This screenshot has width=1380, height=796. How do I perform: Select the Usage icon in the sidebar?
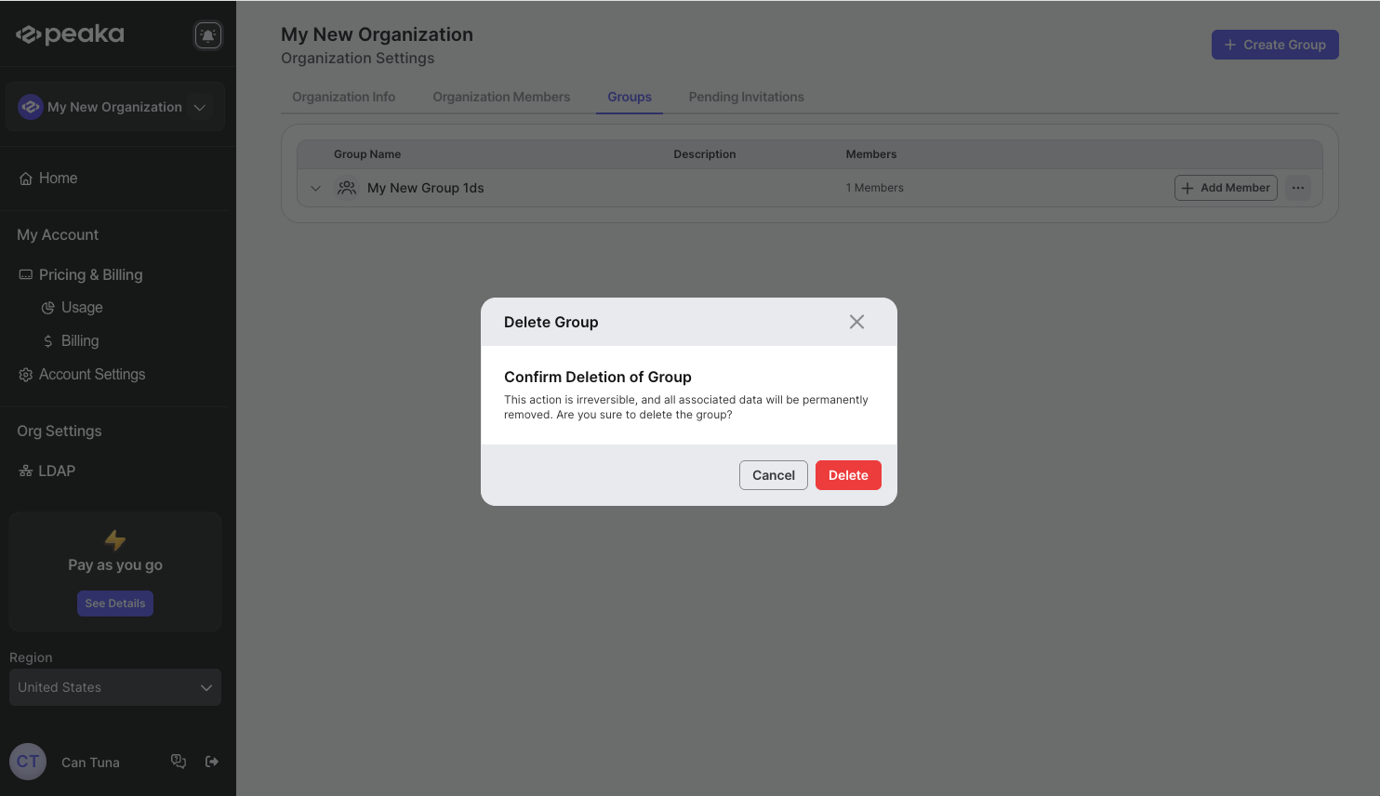coord(48,307)
